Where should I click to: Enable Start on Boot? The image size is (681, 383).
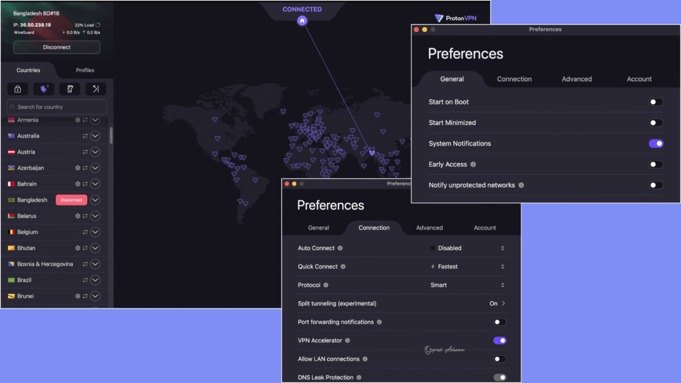click(656, 102)
